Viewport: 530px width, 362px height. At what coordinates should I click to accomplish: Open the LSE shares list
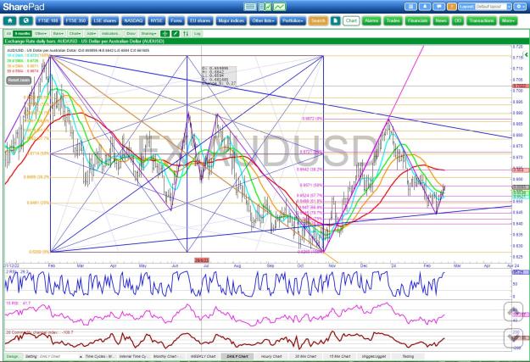pyautogui.click(x=105, y=20)
